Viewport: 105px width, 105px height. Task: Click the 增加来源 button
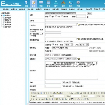[79, 86]
